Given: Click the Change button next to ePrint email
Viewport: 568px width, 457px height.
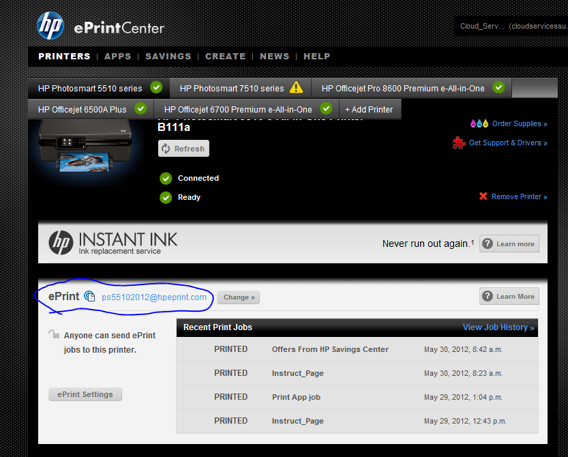Looking at the screenshot, I should point(239,297).
